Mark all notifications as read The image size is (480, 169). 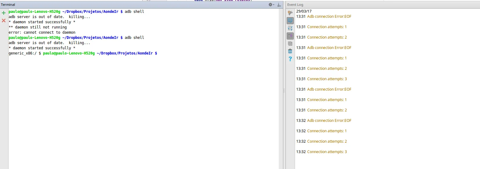click(290, 43)
